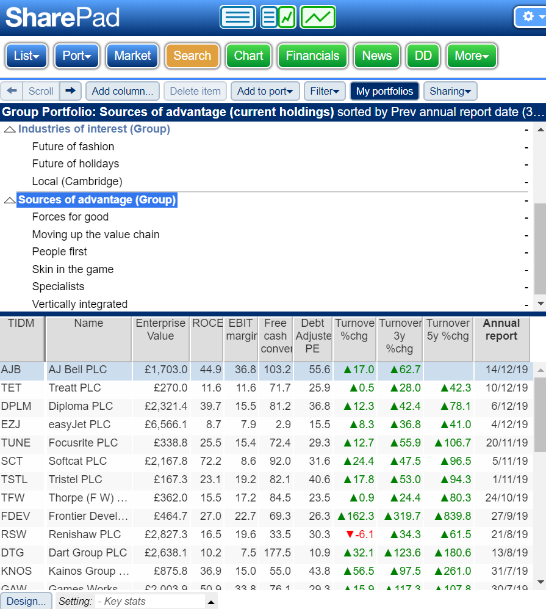Select the Focusrite PLC row
Image resolution: width=546 pixels, height=609 pixels.
[x=266, y=443]
